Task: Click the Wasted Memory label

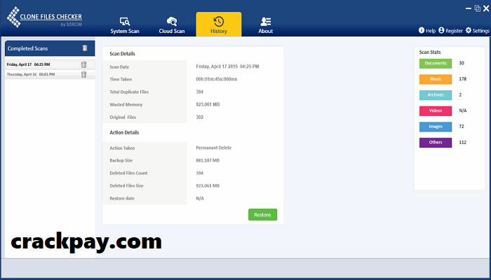Action: pos(126,105)
